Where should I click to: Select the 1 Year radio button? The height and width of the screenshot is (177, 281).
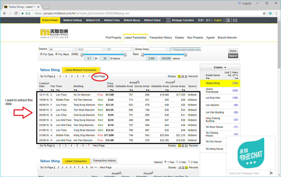click(x=165, y=162)
